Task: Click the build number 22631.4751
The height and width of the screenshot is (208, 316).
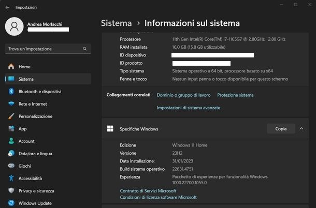Action: [182, 169]
